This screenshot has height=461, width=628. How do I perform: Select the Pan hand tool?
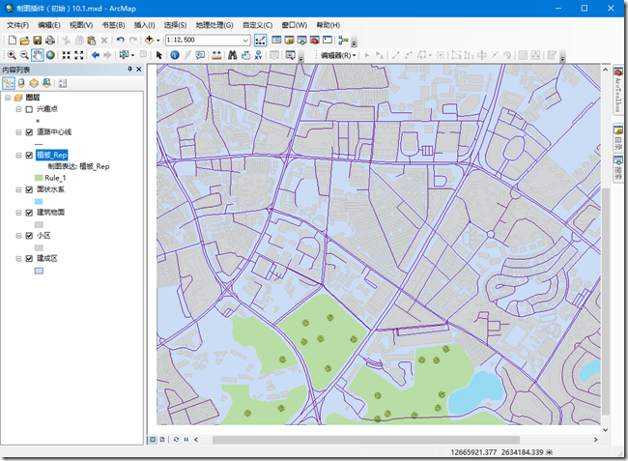[x=37, y=55]
